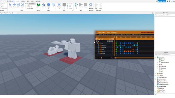Select the Lighting service icon in Explorer
The height and width of the screenshot is (98, 175).
point(158,75)
